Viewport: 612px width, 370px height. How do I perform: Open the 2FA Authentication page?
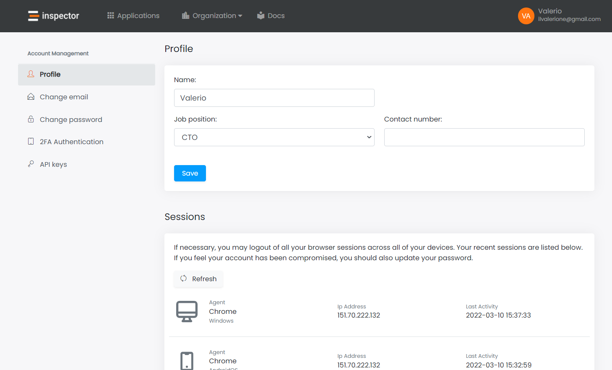coord(86,142)
